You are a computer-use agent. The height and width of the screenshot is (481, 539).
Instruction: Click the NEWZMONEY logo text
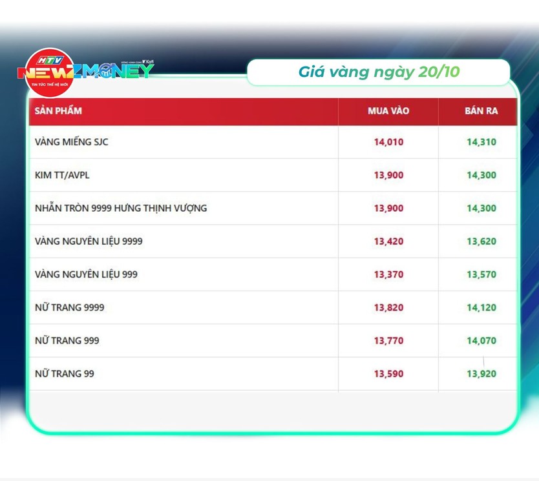click(86, 71)
